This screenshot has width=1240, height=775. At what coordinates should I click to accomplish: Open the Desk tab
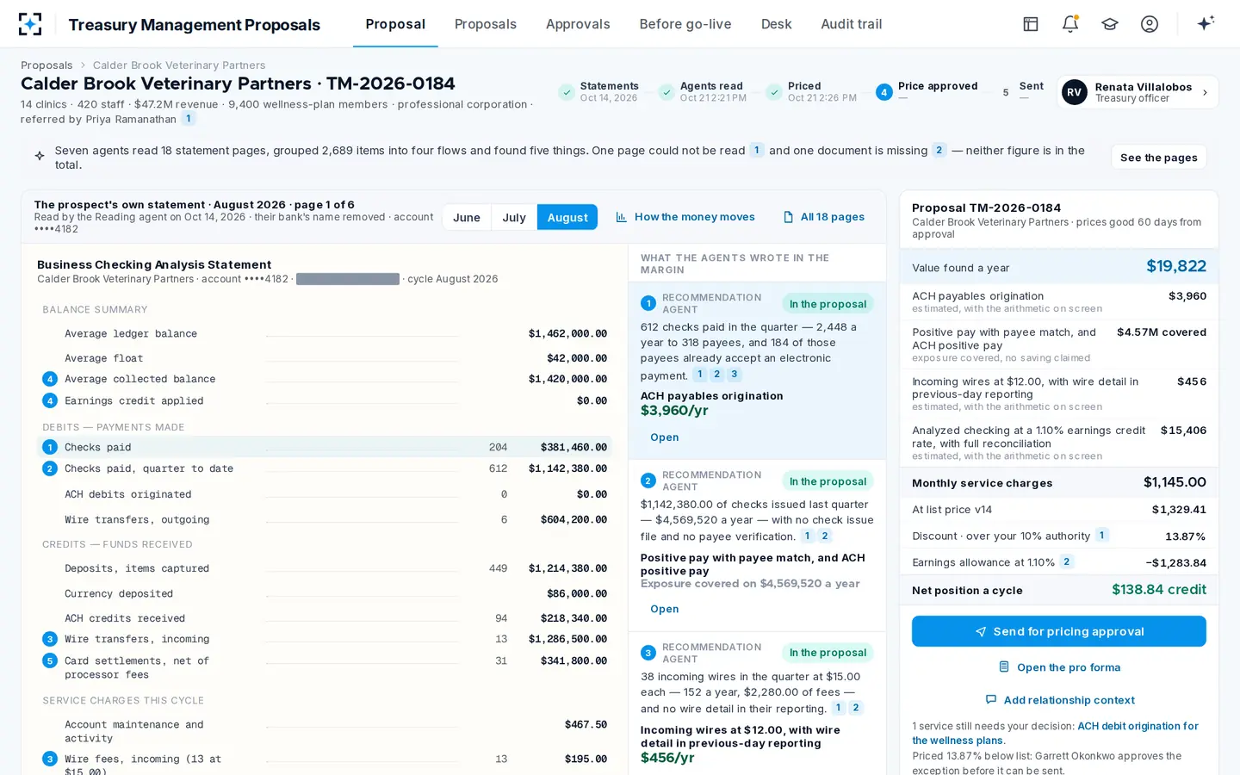click(x=776, y=24)
